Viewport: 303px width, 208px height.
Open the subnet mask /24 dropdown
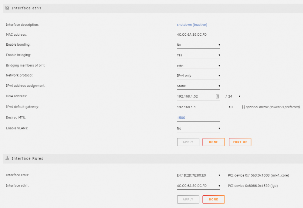(234, 96)
